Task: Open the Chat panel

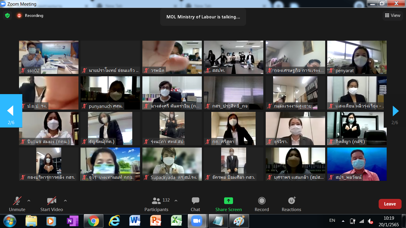Action: (195, 204)
